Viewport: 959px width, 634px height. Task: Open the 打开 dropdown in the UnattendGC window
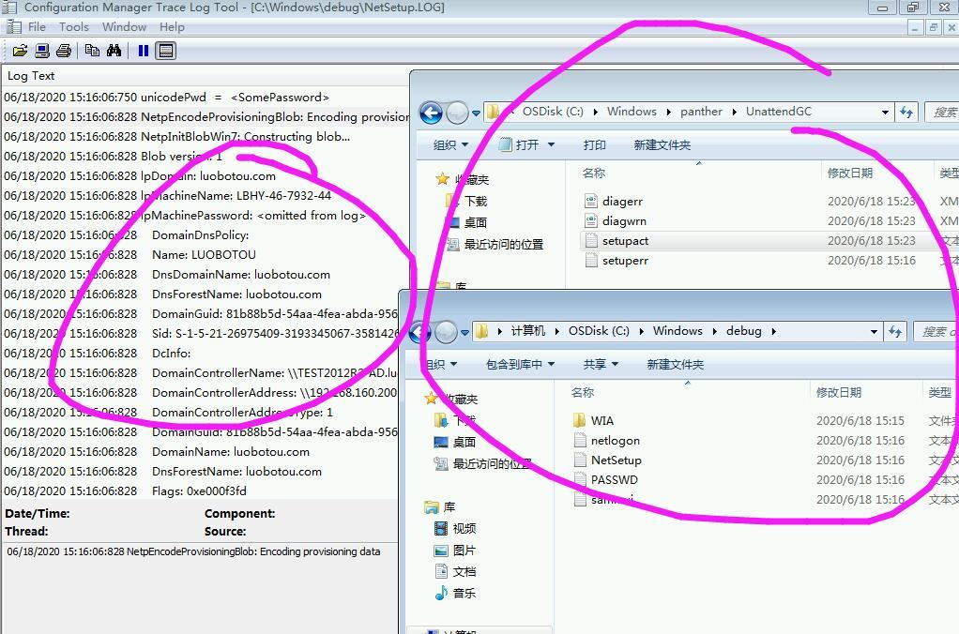527,144
